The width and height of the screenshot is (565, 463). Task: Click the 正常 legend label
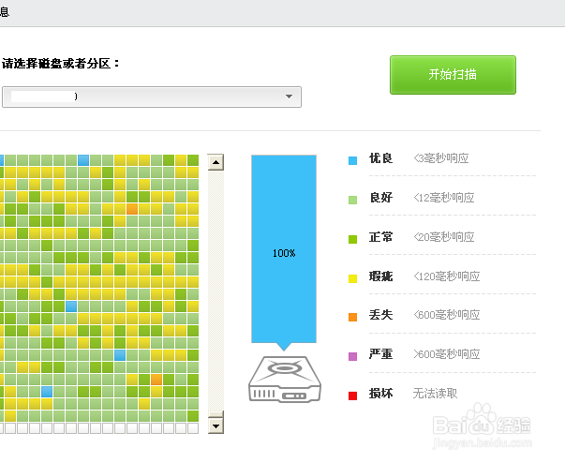380,237
